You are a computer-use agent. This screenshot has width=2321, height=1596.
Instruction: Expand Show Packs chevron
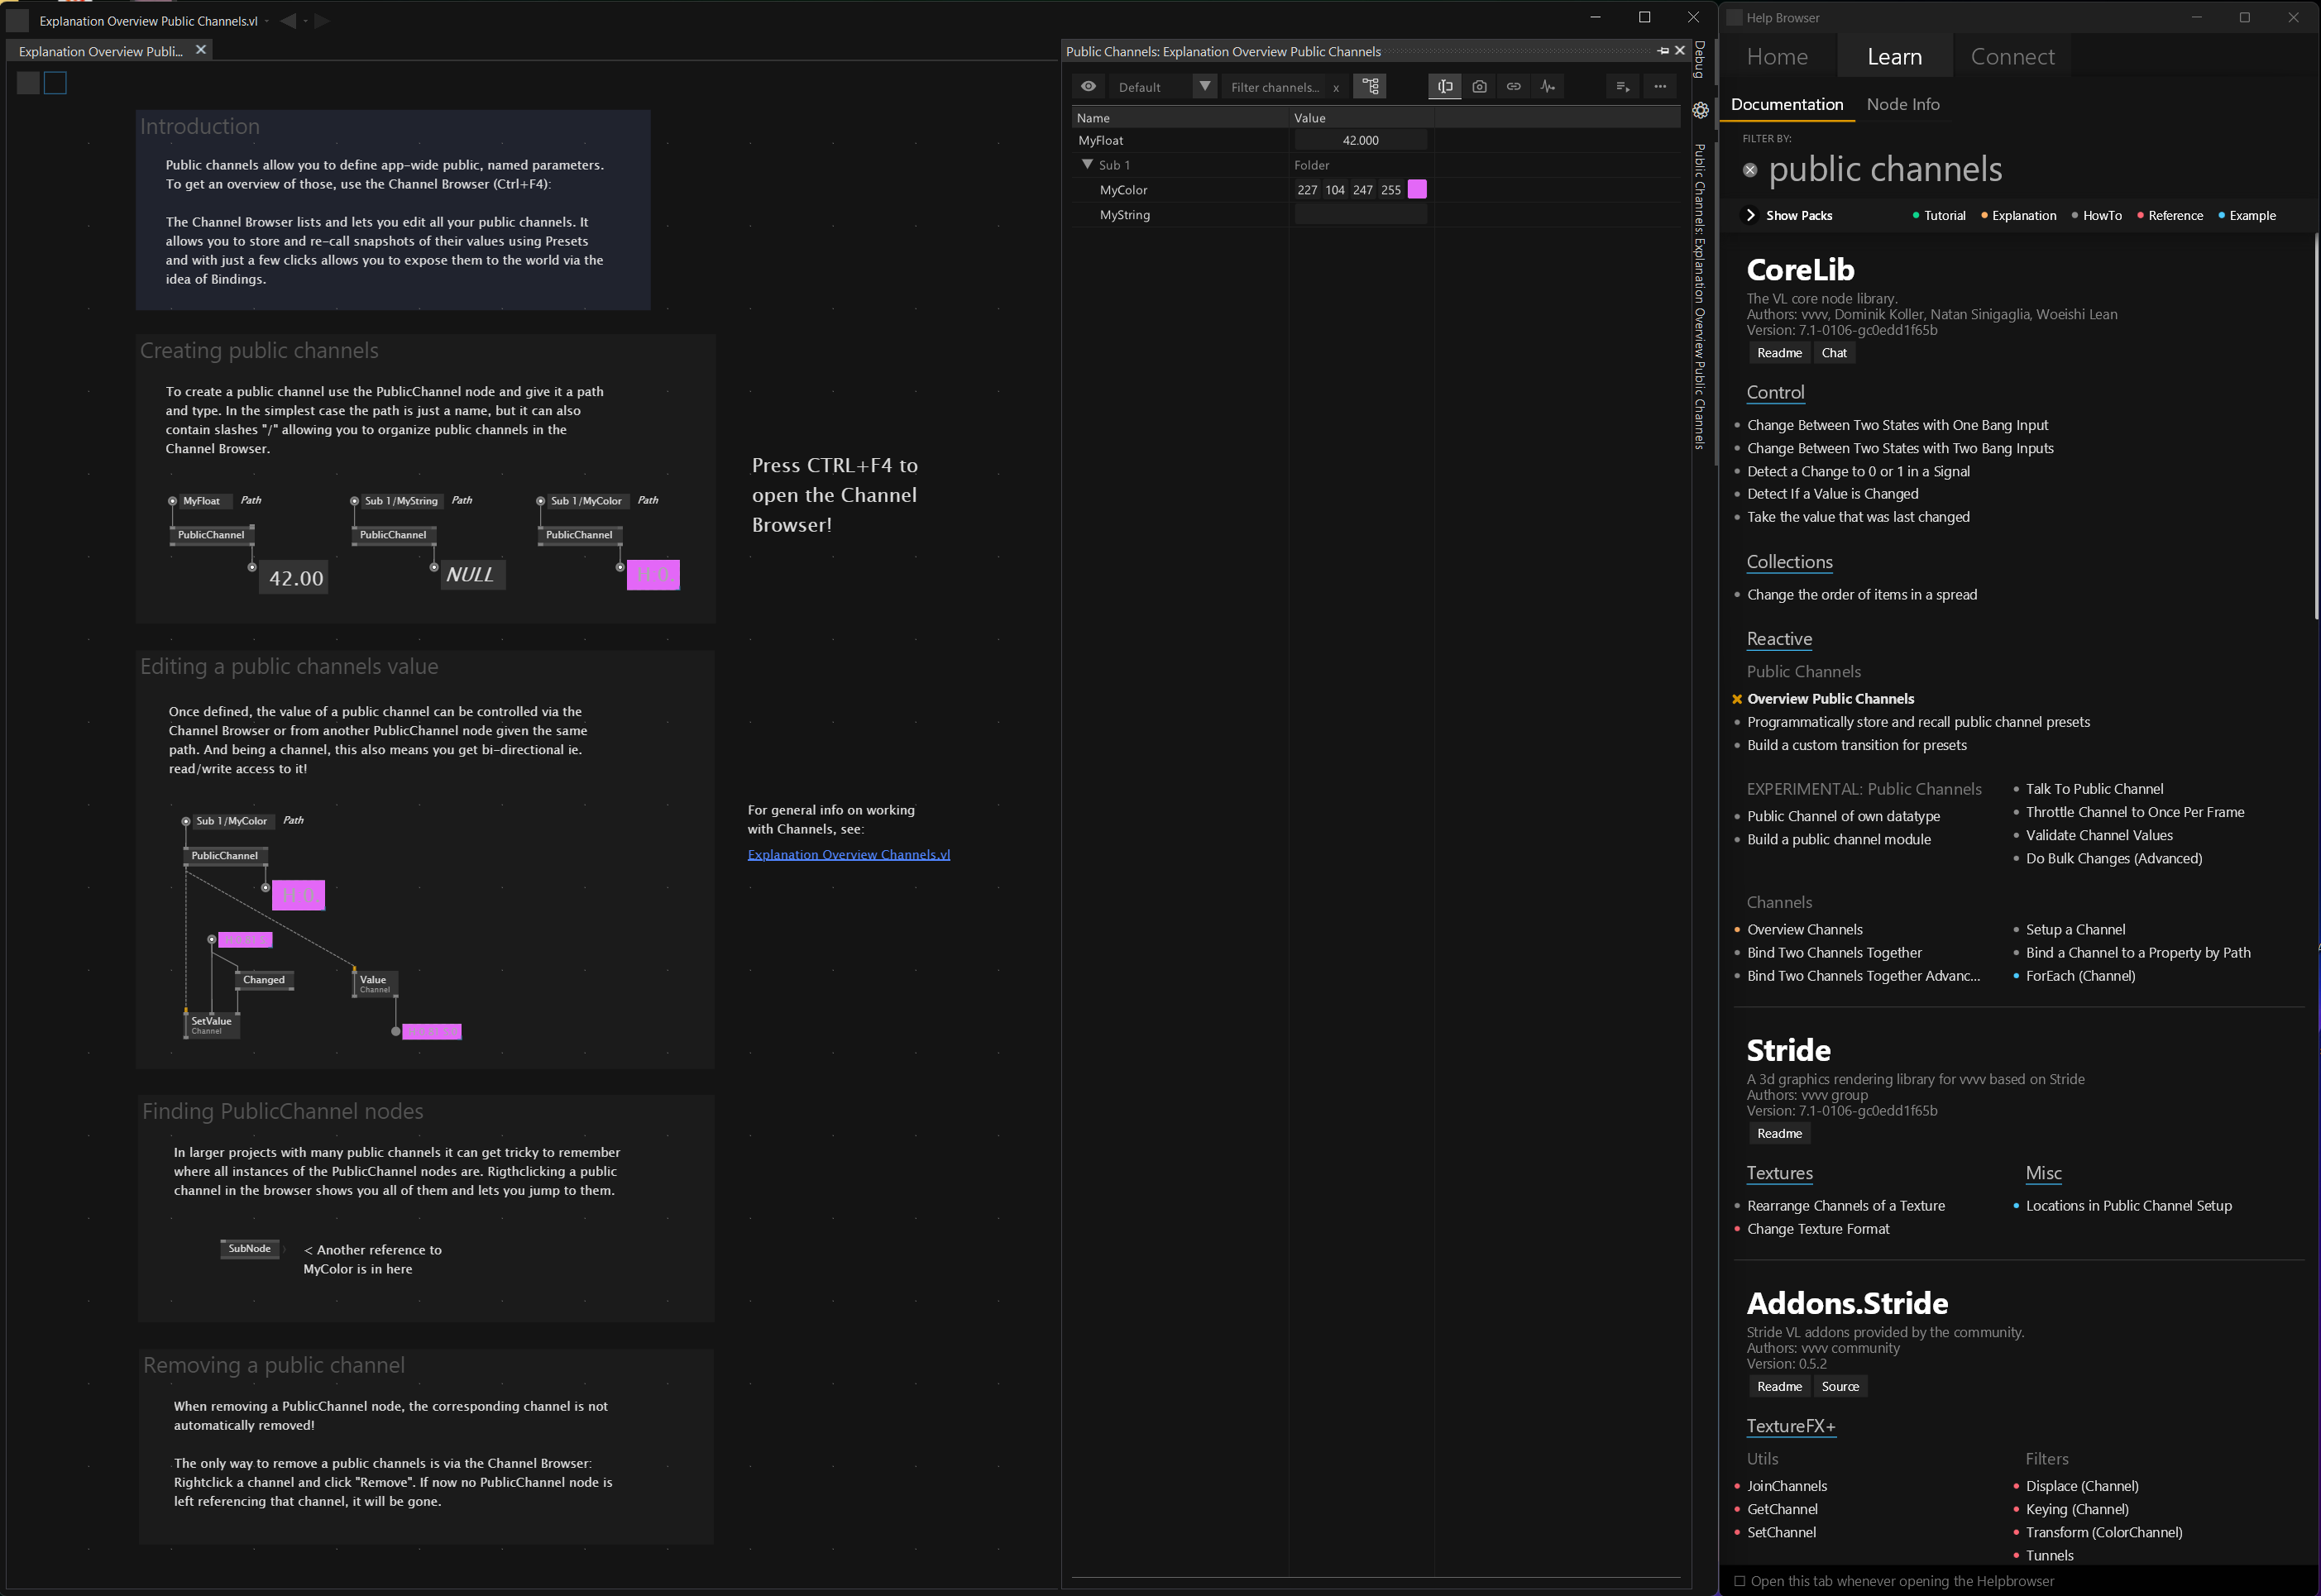pos(1751,216)
